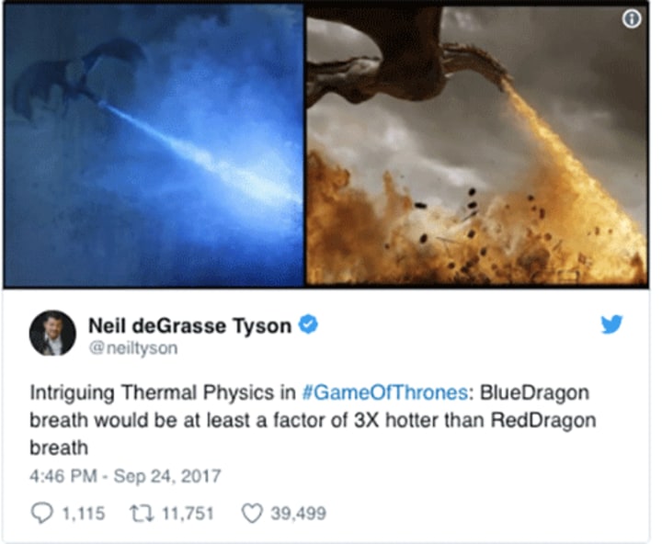The height and width of the screenshot is (544, 662).
Task: Click the reply speech bubble icon
Action: 41,513
